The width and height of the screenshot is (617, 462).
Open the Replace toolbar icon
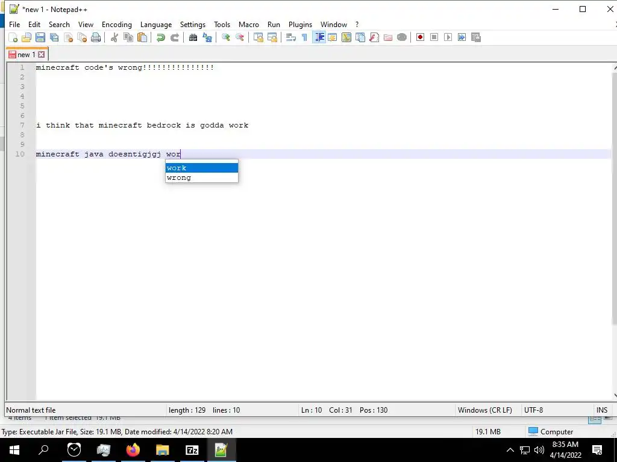click(207, 37)
